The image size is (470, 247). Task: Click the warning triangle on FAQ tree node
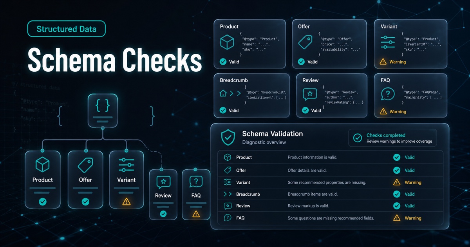pyautogui.click(x=196, y=214)
